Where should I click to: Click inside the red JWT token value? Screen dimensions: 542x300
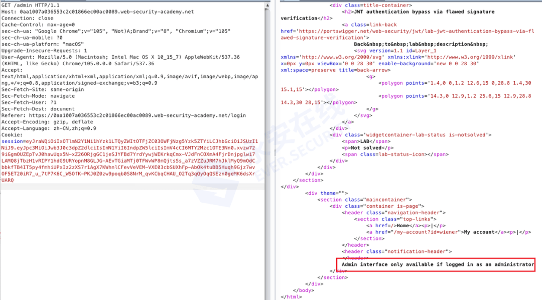[x=128, y=161]
